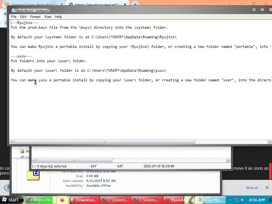Image resolution: width=272 pixels, height=204 pixels.
Task: Maximize the Read Me.txt Notepad window
Action: tap(262, 10)
